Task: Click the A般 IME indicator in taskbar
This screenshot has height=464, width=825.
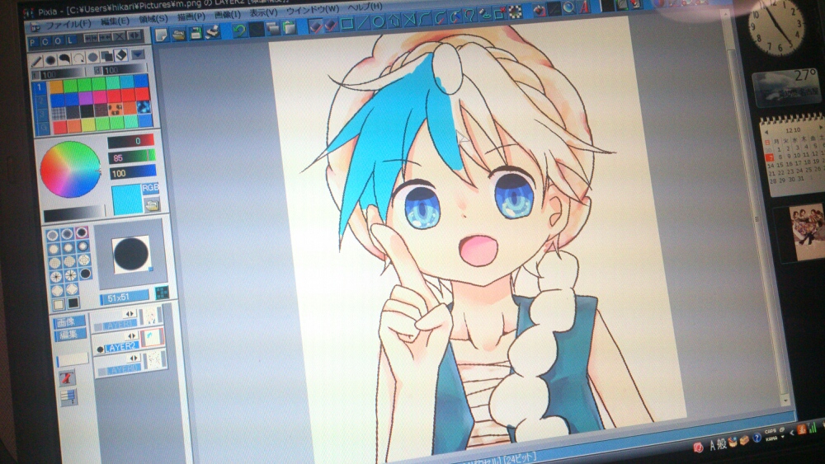Action: tap(719, 444)
